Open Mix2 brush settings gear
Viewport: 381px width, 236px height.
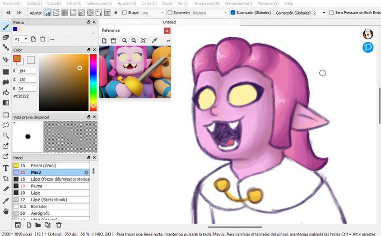point(86,172)
